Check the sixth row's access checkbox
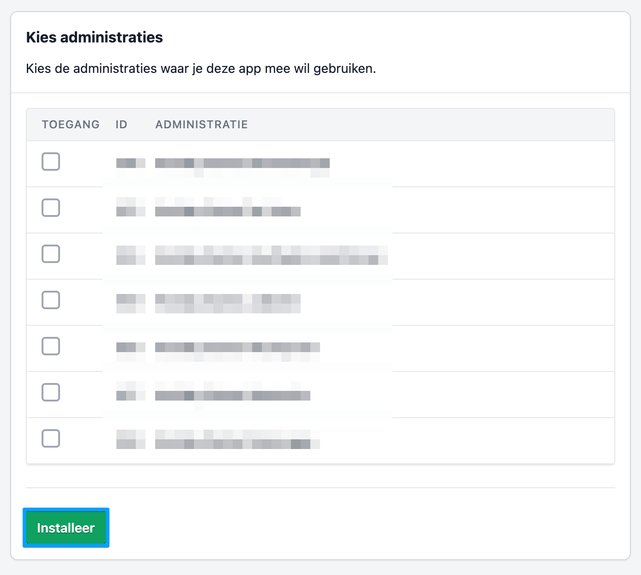Image resolution: width=641 pixels, height=575 pixels. pyautogui.click(x=51, y=393)
